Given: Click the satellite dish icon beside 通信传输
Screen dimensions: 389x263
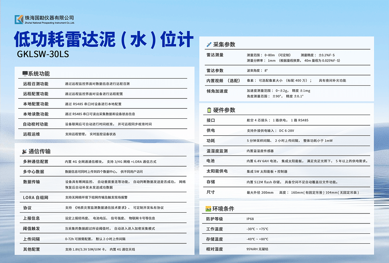Looking at the screenshot, I should coord(24,151).
